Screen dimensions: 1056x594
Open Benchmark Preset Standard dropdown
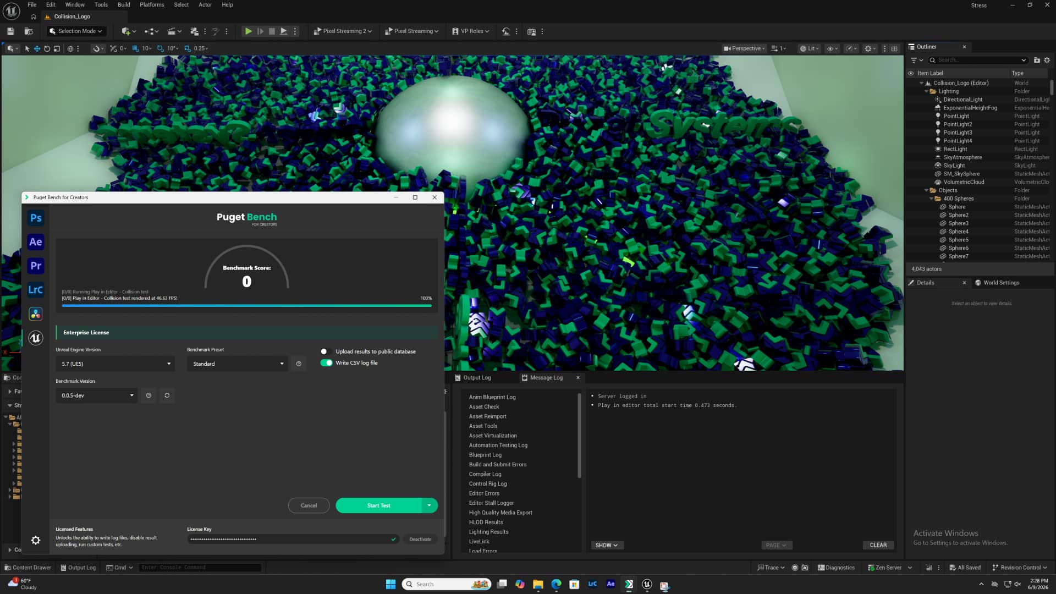(x=237, y=364)
